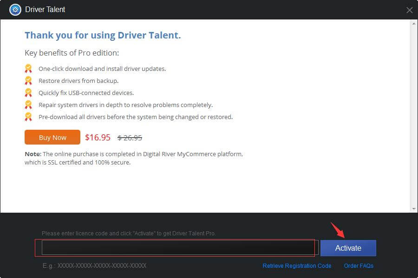Click the Driver Talent gear logo icon
The image size is (418, 278).
(15, 10)
